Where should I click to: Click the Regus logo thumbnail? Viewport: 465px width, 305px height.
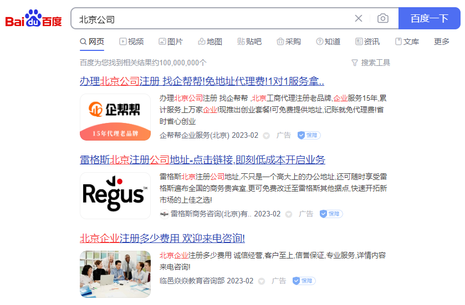coord(115,196)
